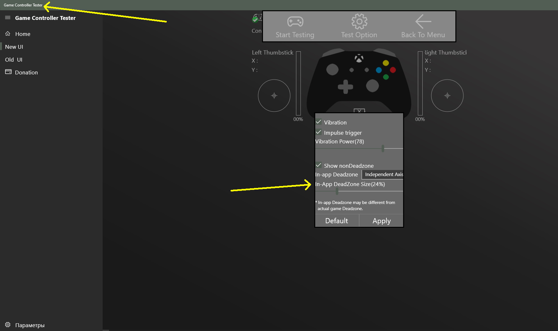Image resolution: width=558 pixels, height=331 pixels.
Task: Click the hamburger menu icon
Action: pos(8,18)
